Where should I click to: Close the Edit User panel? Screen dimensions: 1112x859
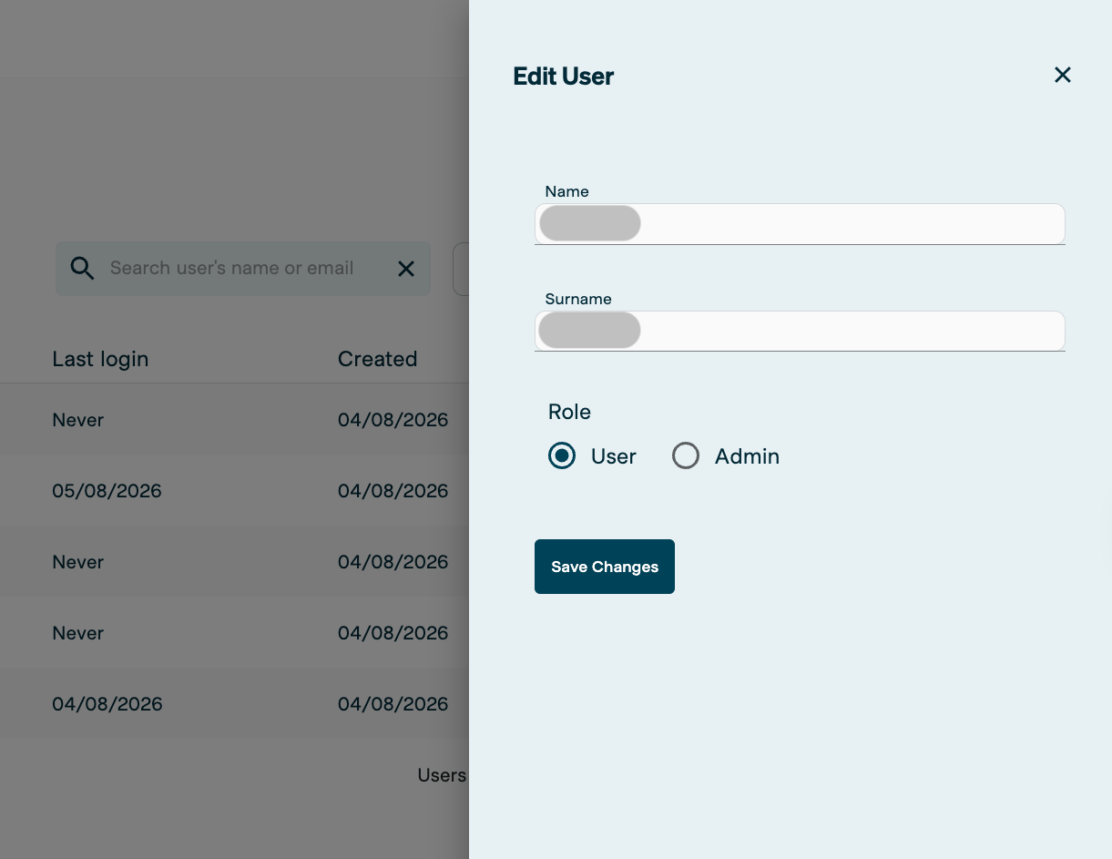click(x=1062, y=75)
